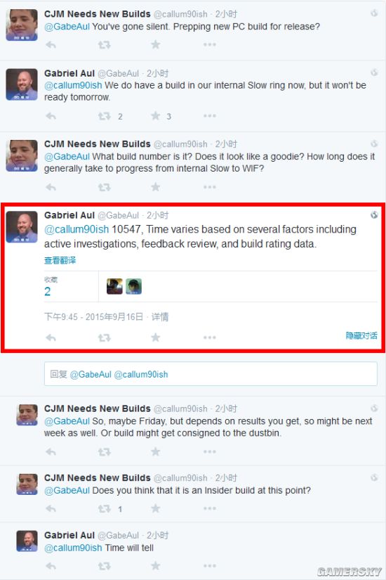View first user avatar who favorited the tweet
This screenshot has width=386, height=580.
click(x=114, y=286)
